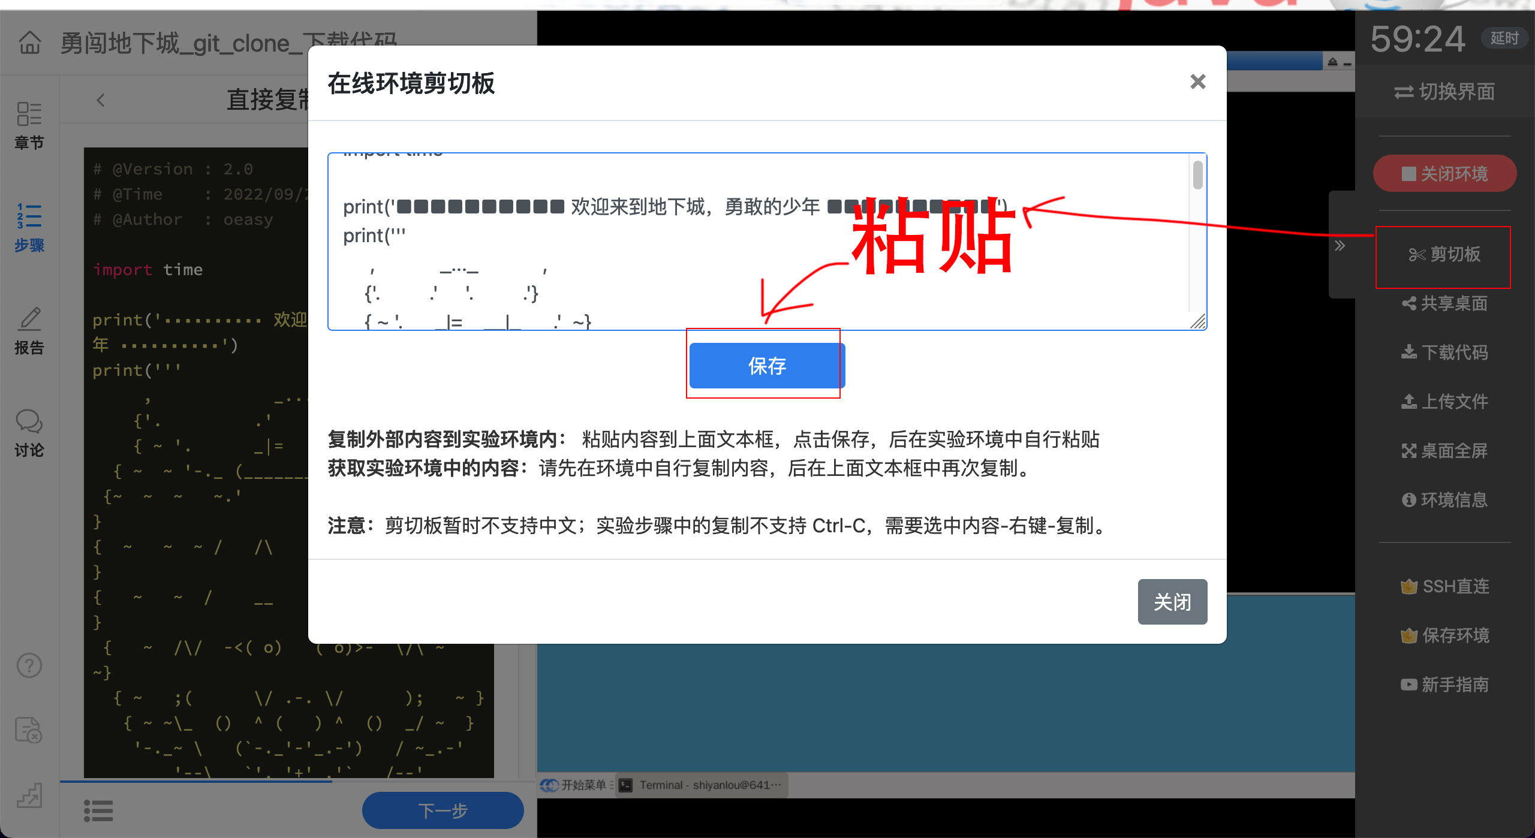Image resolution: width=1535 pixels, height=838 pixels.
Task: Open 新手指南 beginner guide video
Action: [1444, 685]
